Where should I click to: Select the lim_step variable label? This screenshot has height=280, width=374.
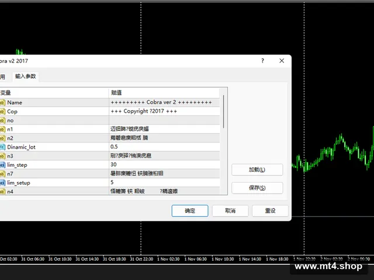click(x=17, y=165)
